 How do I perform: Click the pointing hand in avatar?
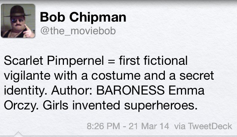(28, 32)
